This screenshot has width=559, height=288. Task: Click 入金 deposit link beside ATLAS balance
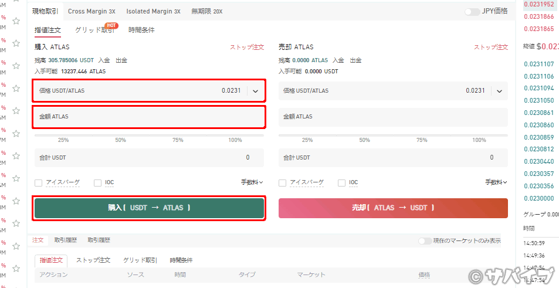[x=338, y=60]
